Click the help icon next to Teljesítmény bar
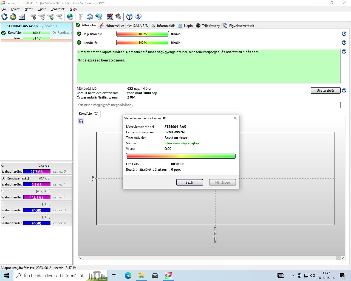This screenshot has width=351, height=281. [344, 34]
